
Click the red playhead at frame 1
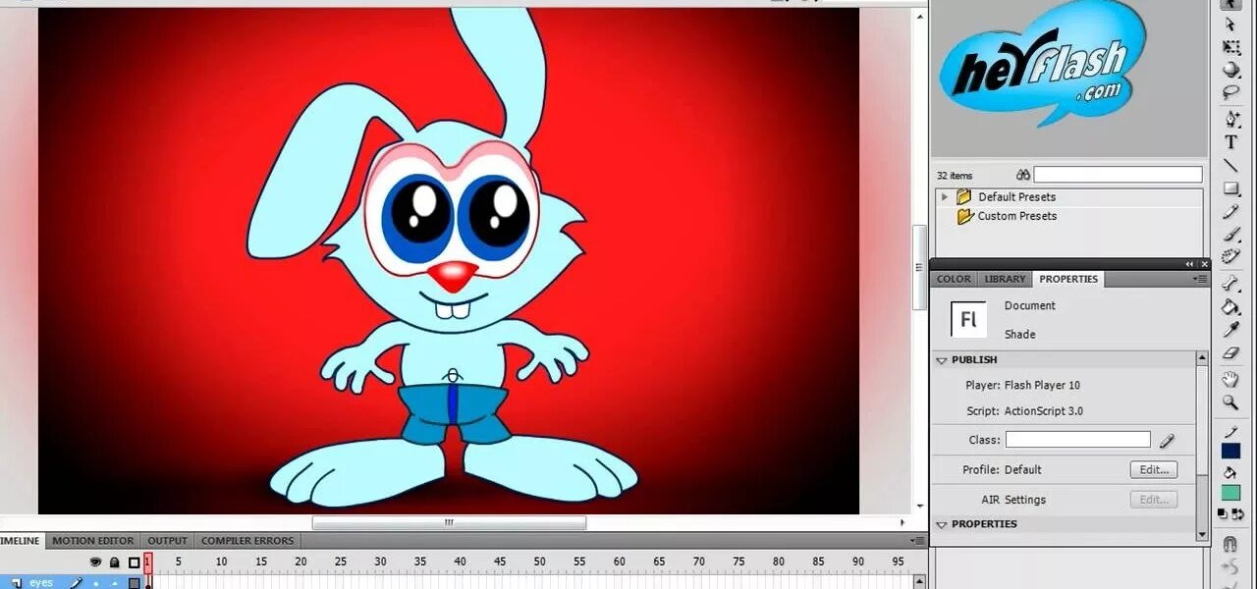tap(148, 562)
